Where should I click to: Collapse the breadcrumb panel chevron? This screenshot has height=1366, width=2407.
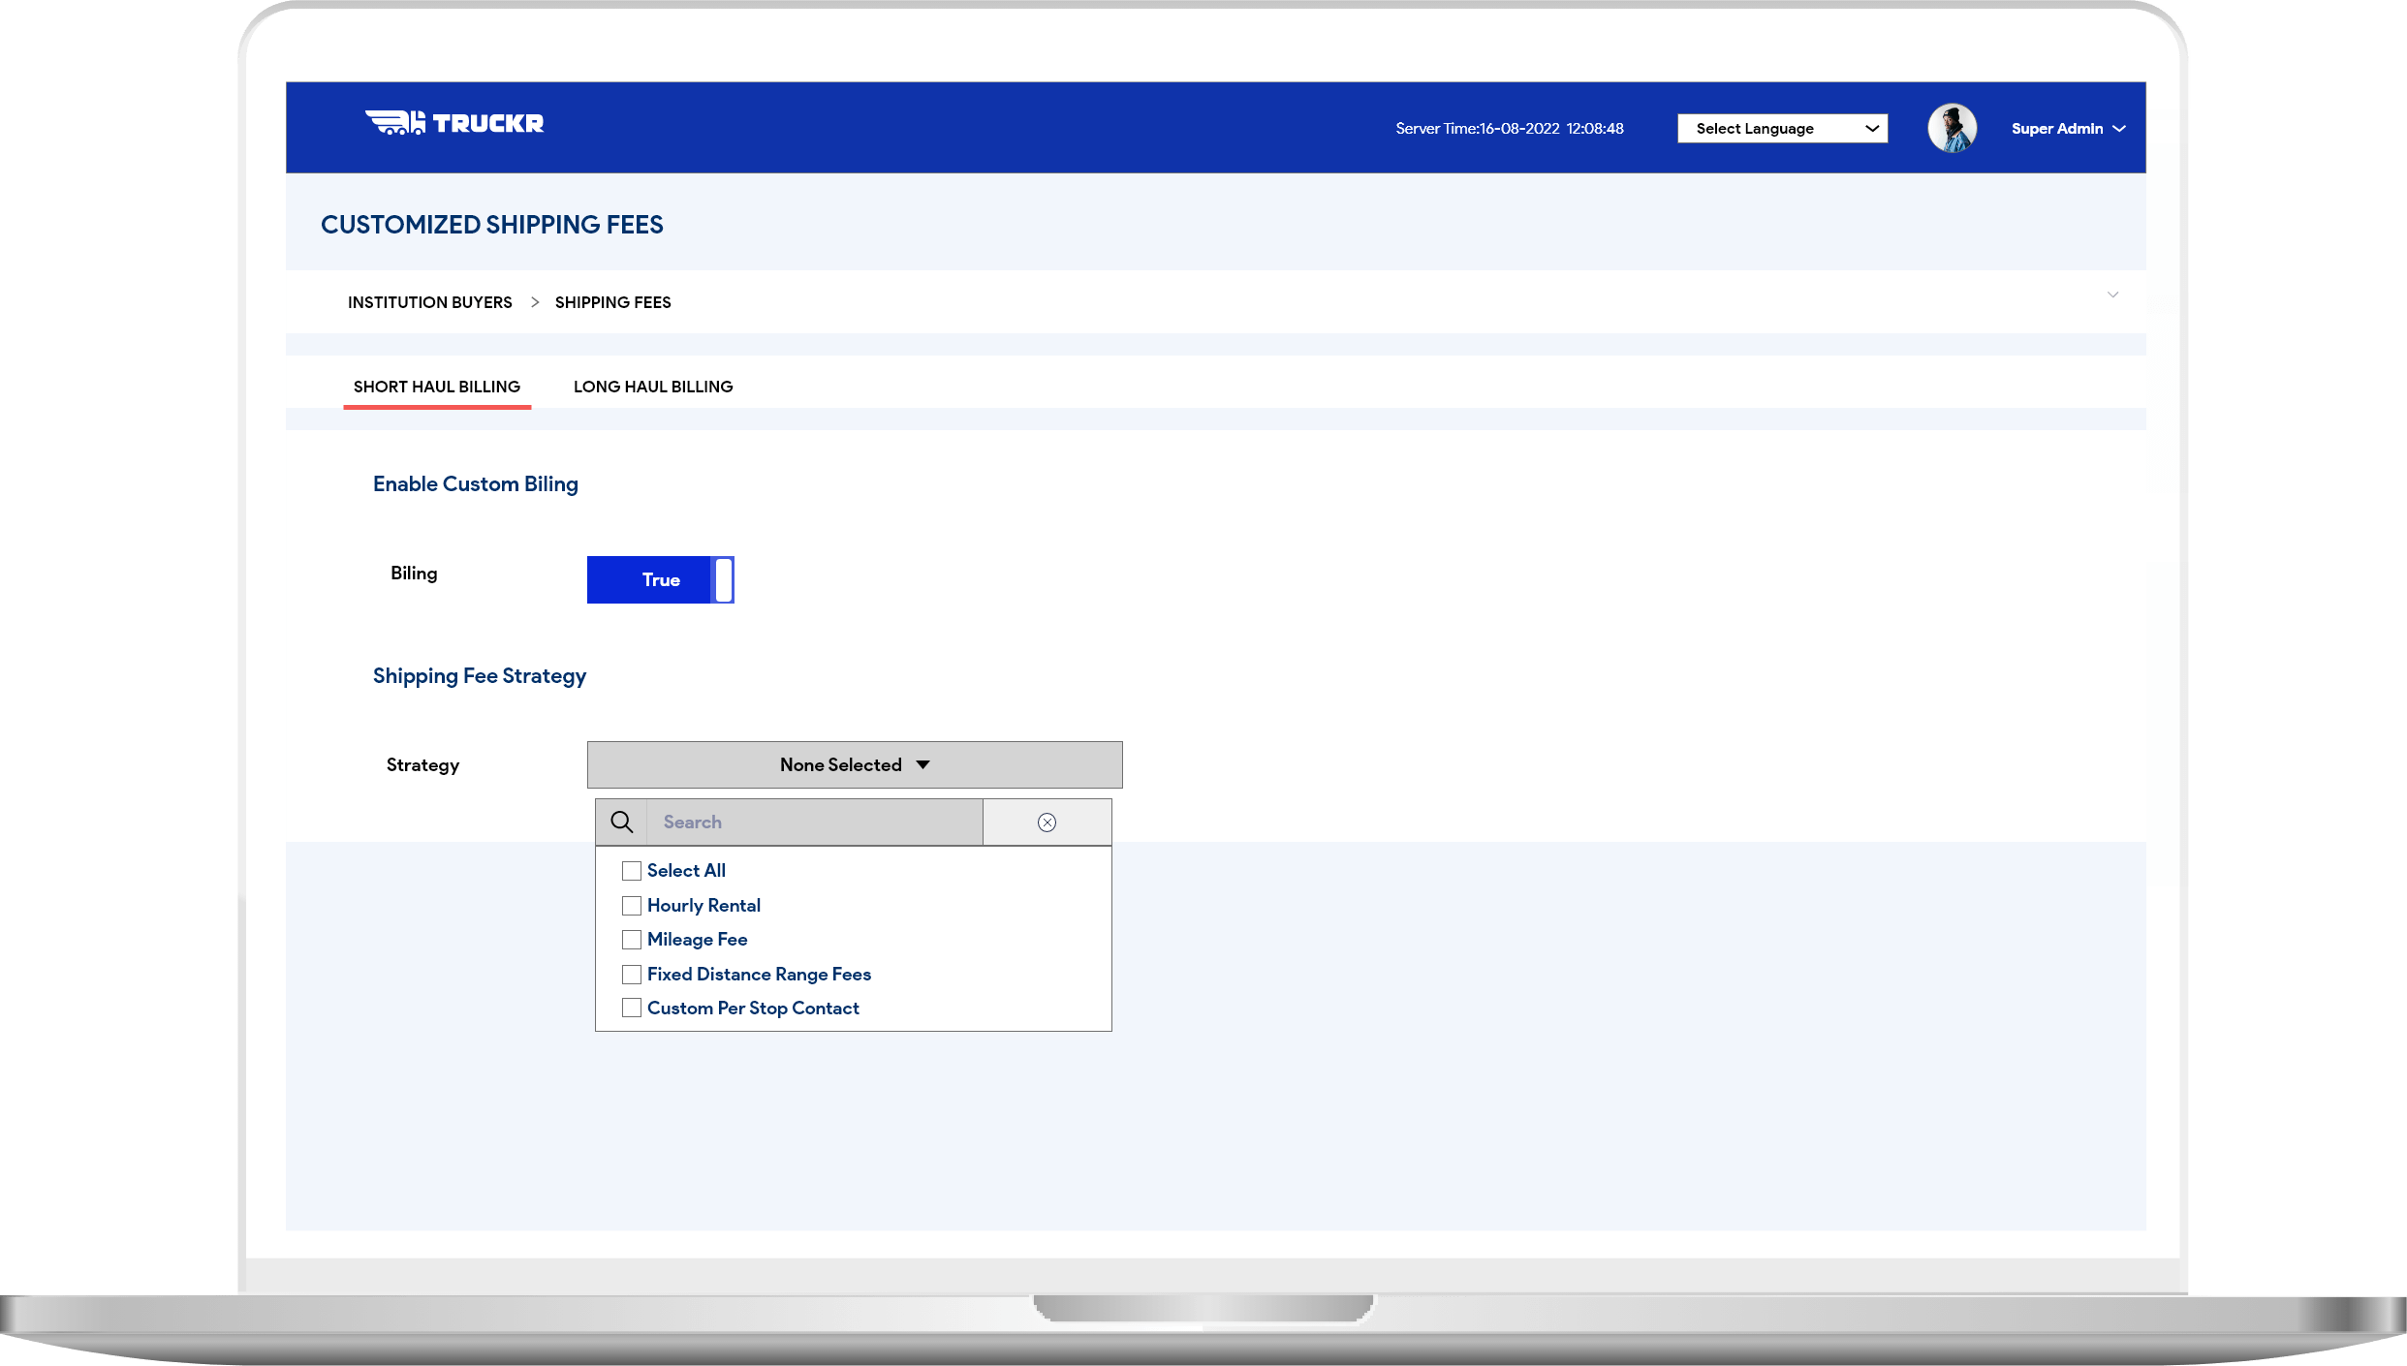pyautogui.click(x=2112, y=295)
